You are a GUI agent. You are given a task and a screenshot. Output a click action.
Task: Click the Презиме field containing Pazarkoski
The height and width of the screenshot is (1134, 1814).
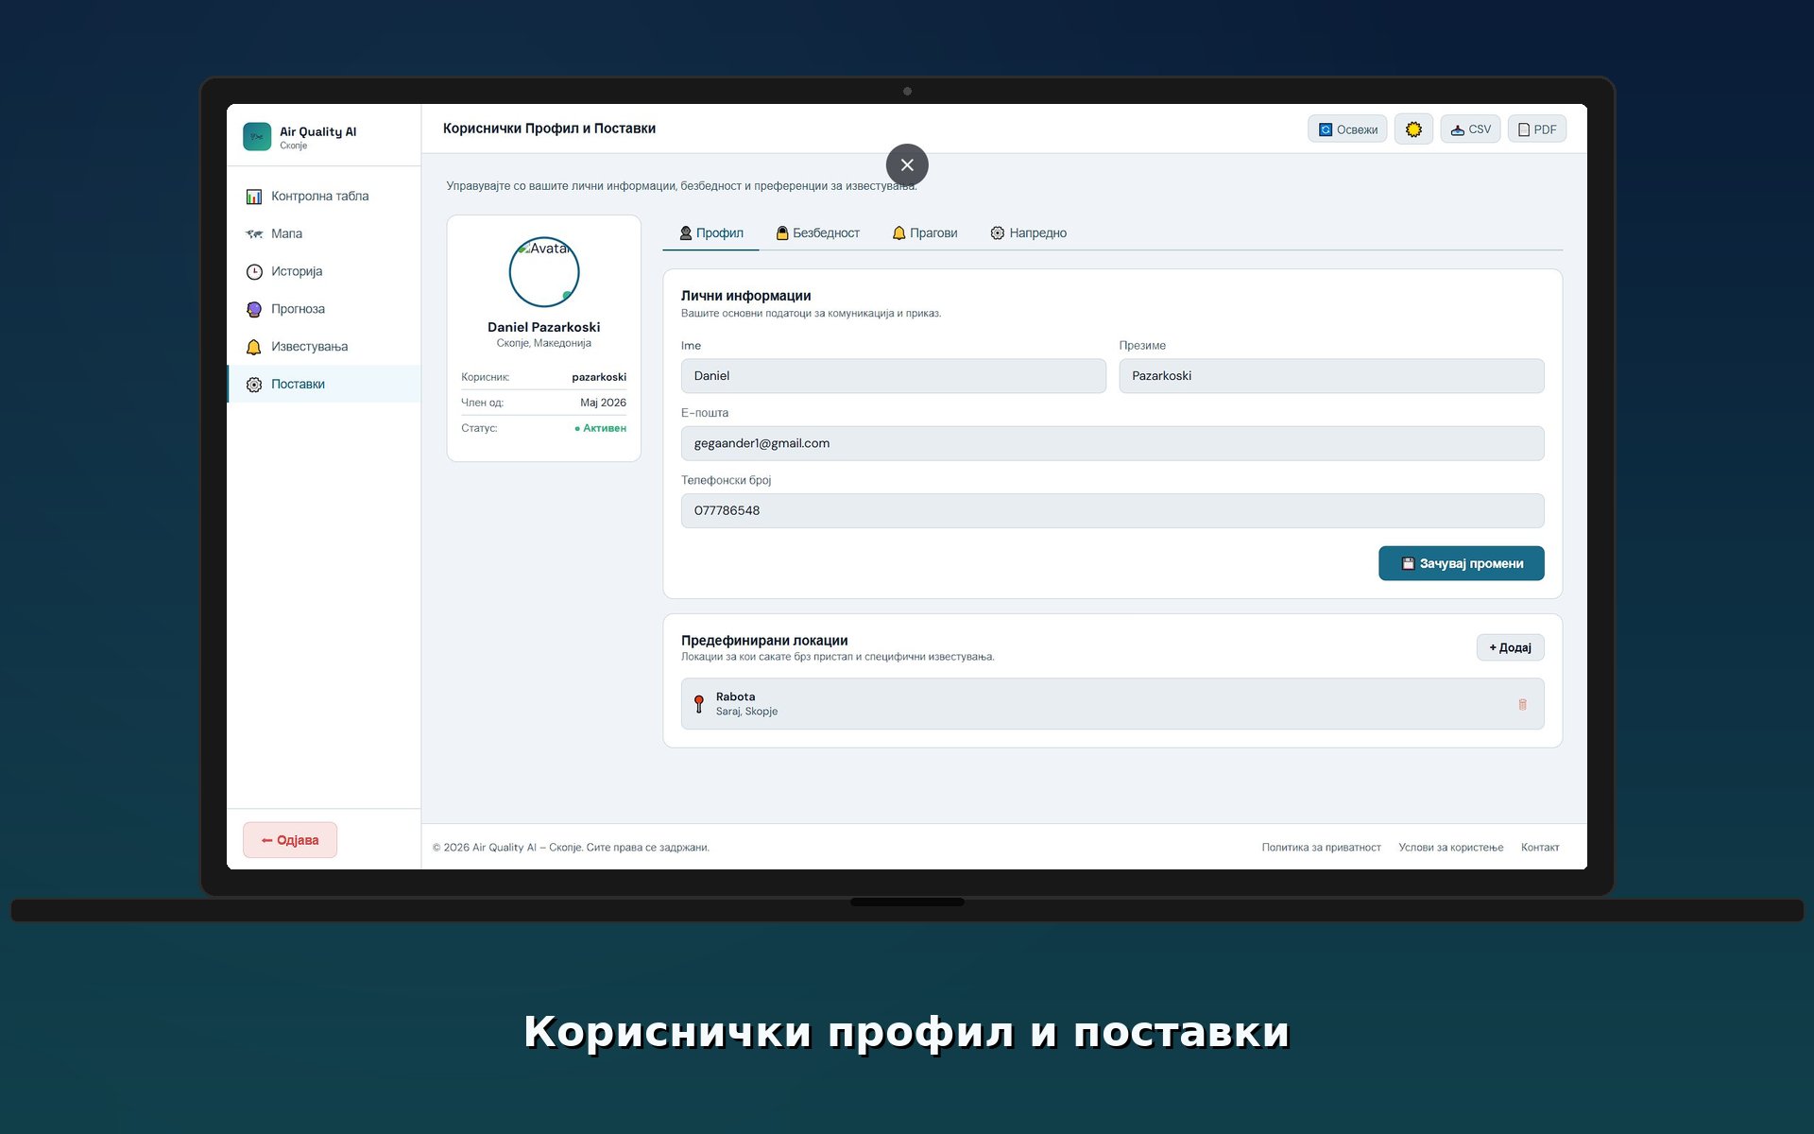[1331, 376]
